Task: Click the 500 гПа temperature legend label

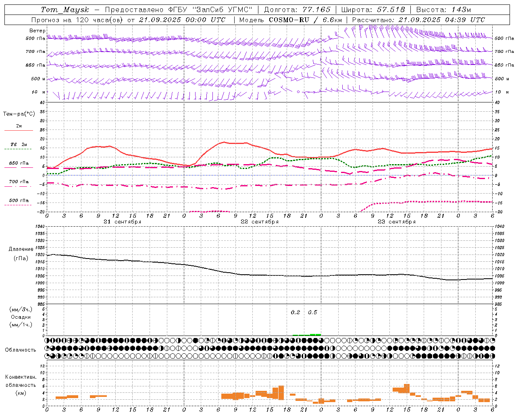Action: coord(19,200)
